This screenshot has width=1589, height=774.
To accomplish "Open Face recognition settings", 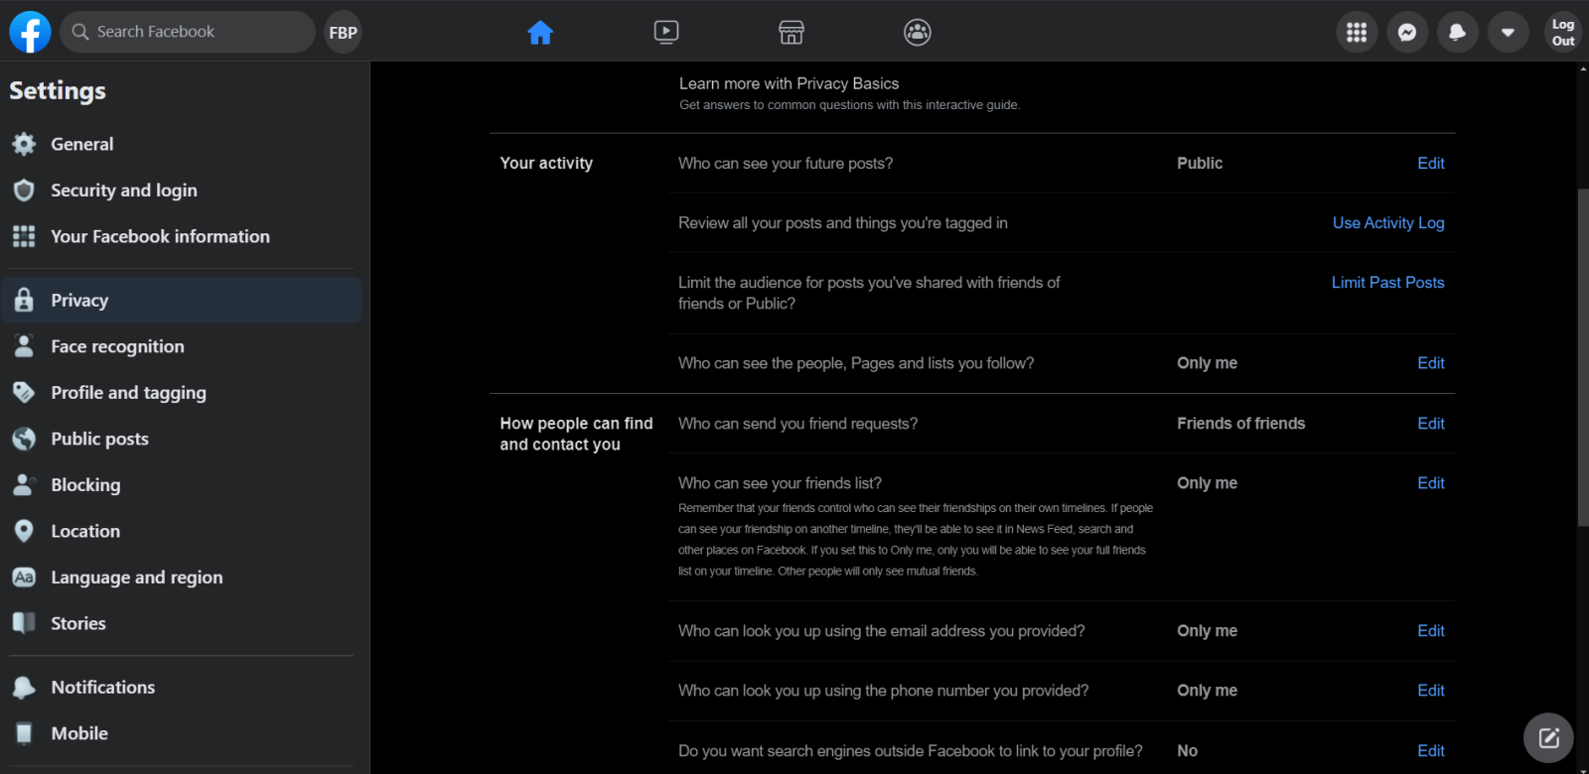I will pos(182,346).
